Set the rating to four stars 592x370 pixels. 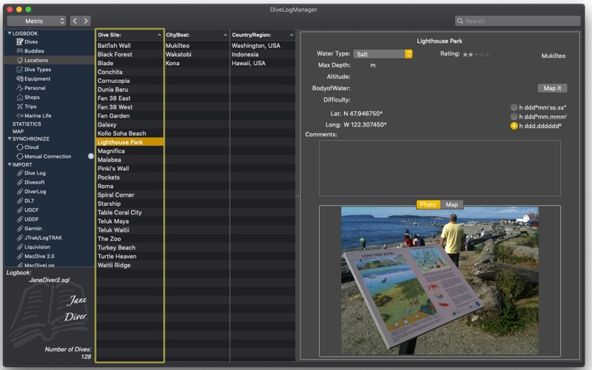482,54
